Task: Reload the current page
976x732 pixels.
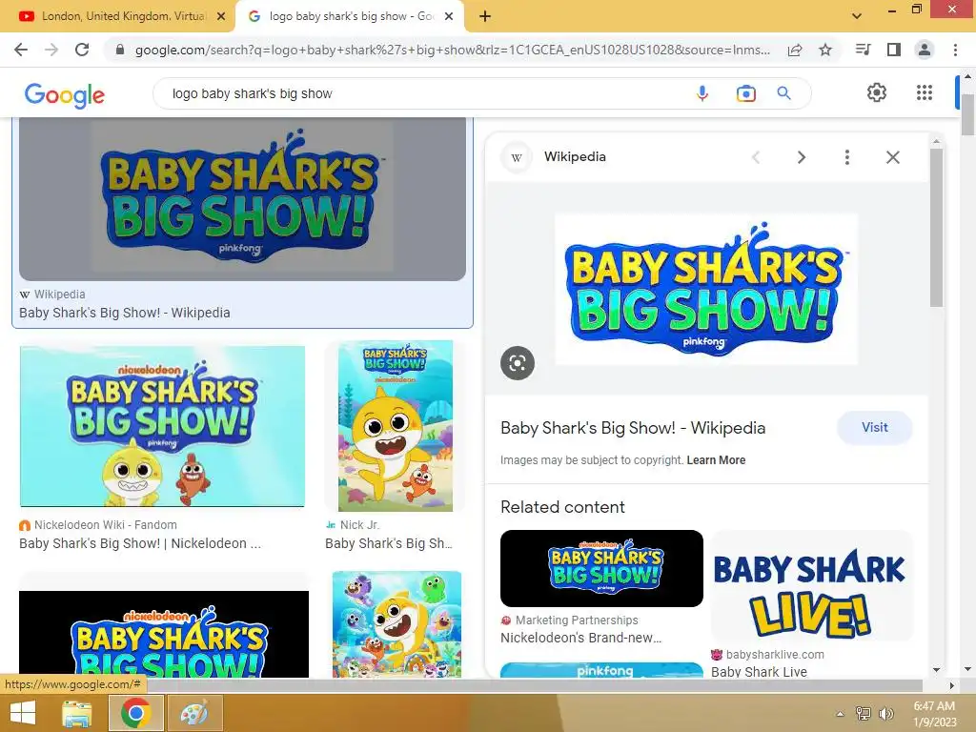Action: coord(82,50)
